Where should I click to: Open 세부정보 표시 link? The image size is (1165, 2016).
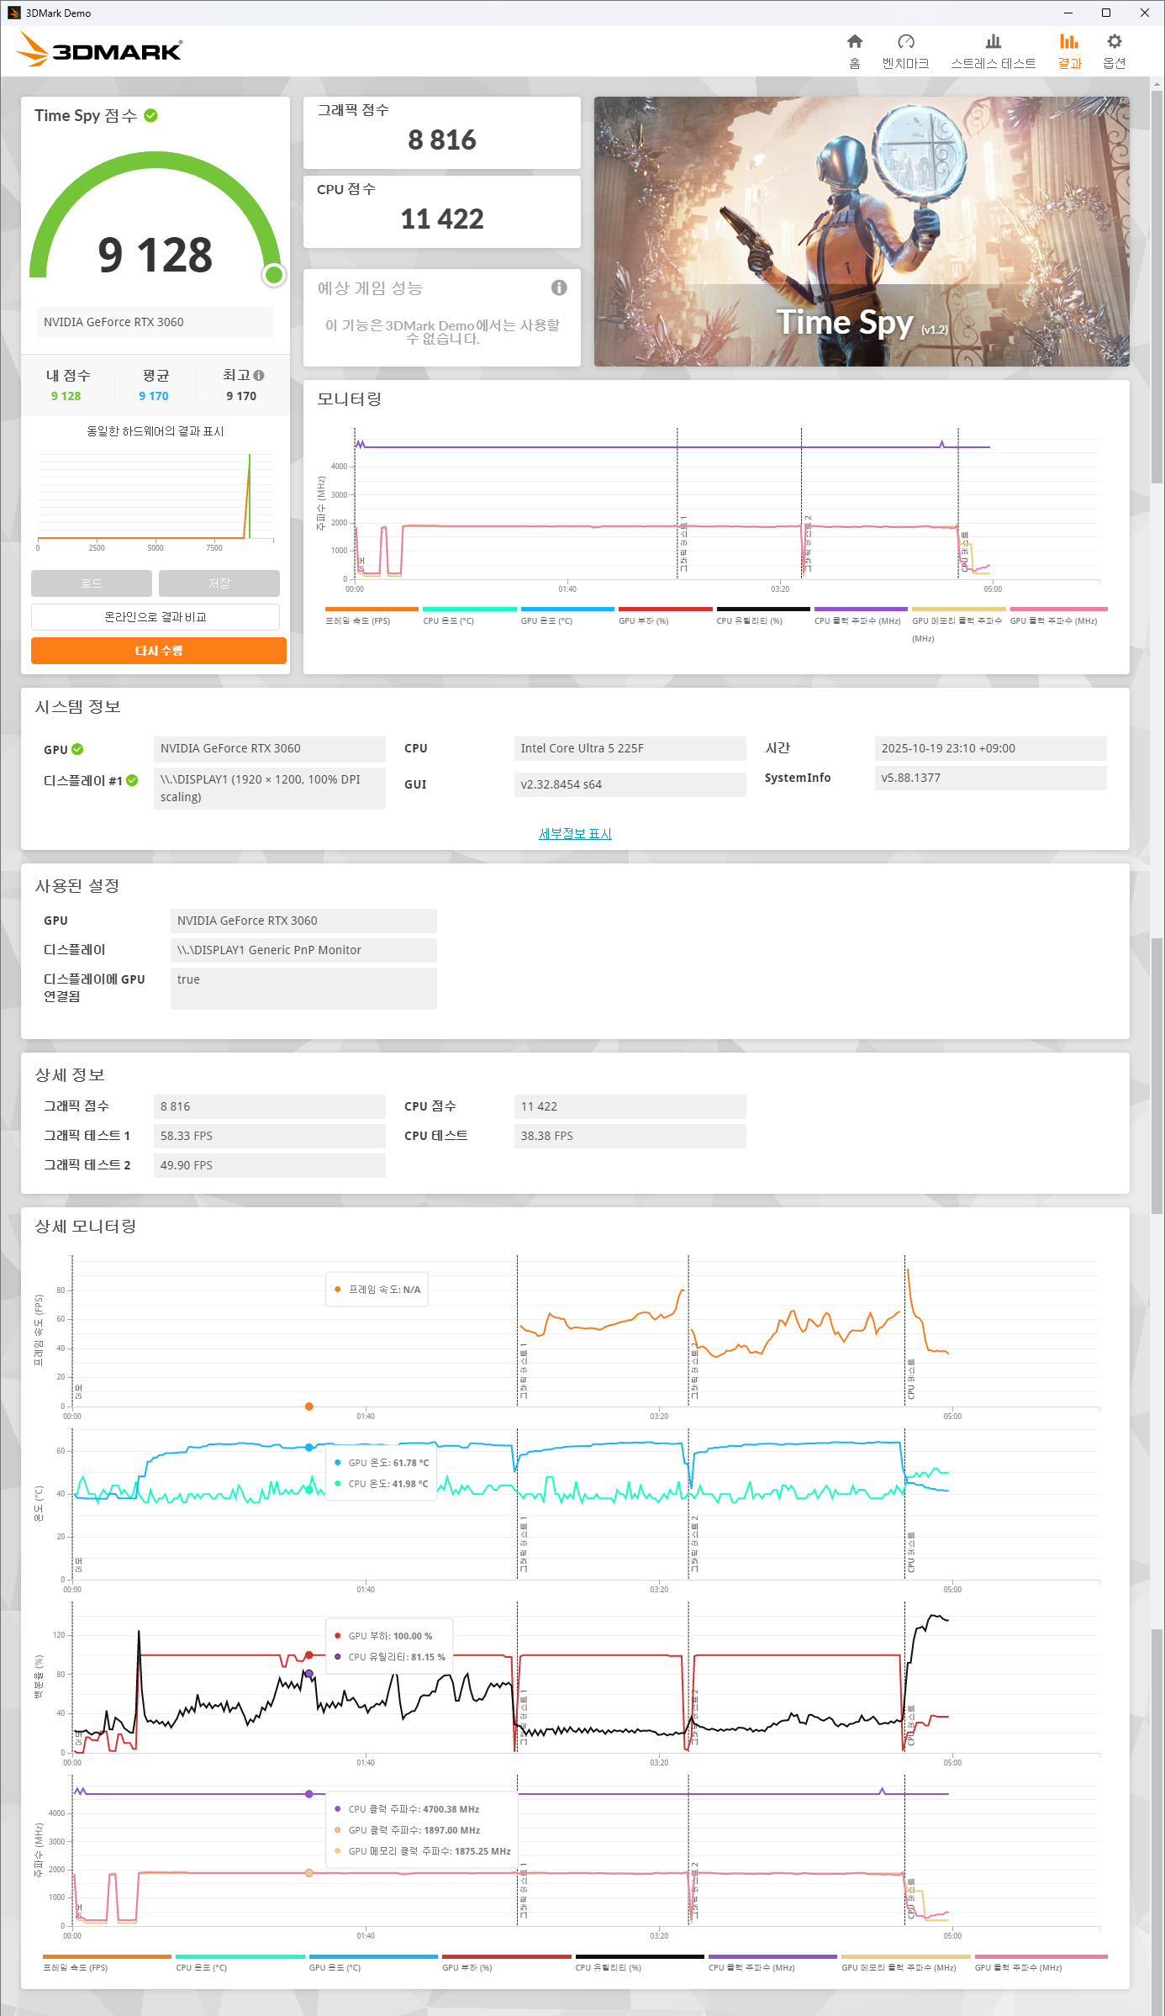point(575,834)
